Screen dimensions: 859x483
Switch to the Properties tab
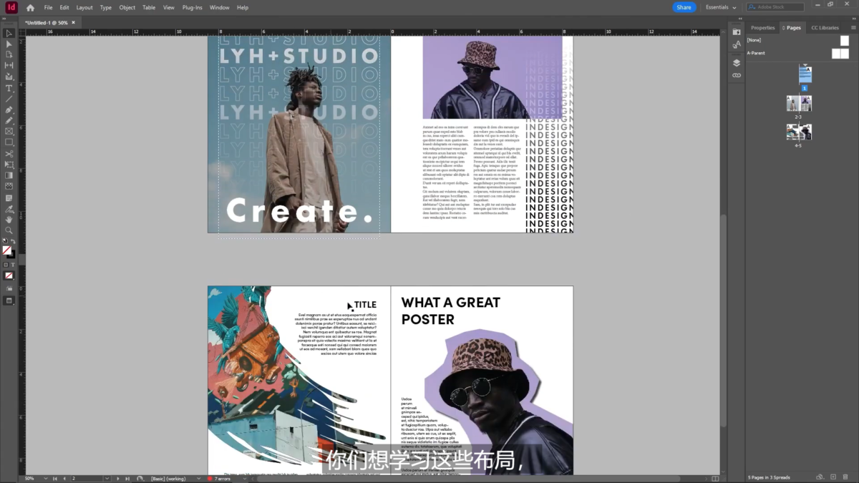pyautogui.click(x=762, y=28)
